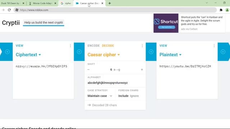Click the decoded plaintext output
230x129 pixels.
pos(185,66)
